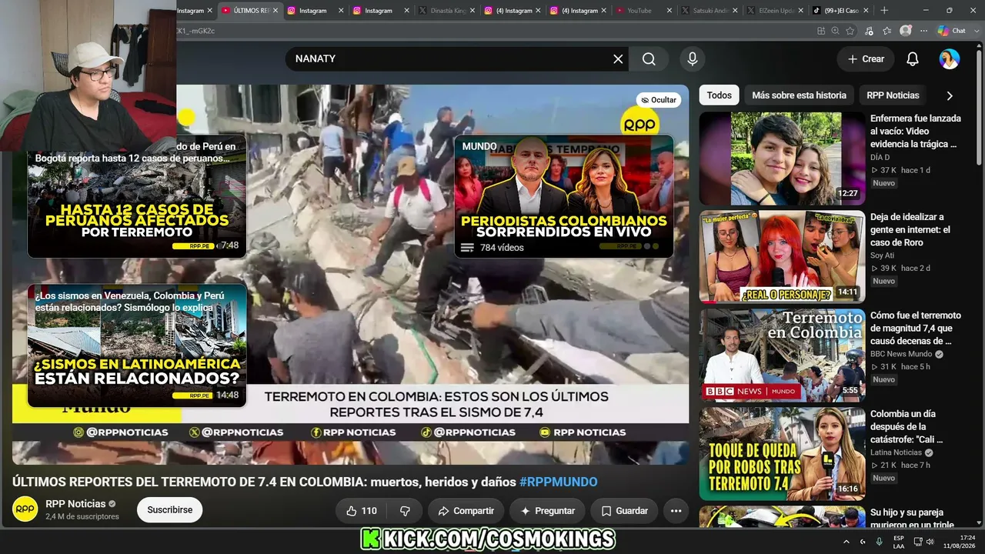Share the video via Compartir
Viewport: 985px width, 554px height.
[466, 511]
